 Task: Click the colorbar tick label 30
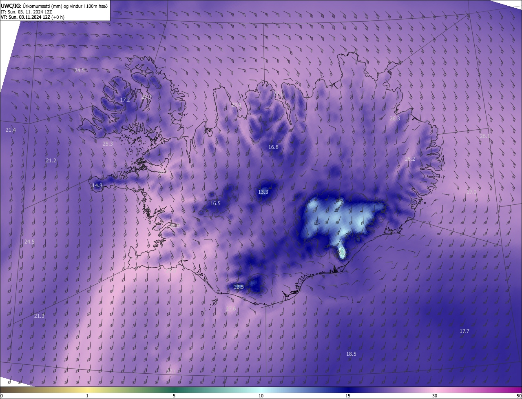(435, 396)
